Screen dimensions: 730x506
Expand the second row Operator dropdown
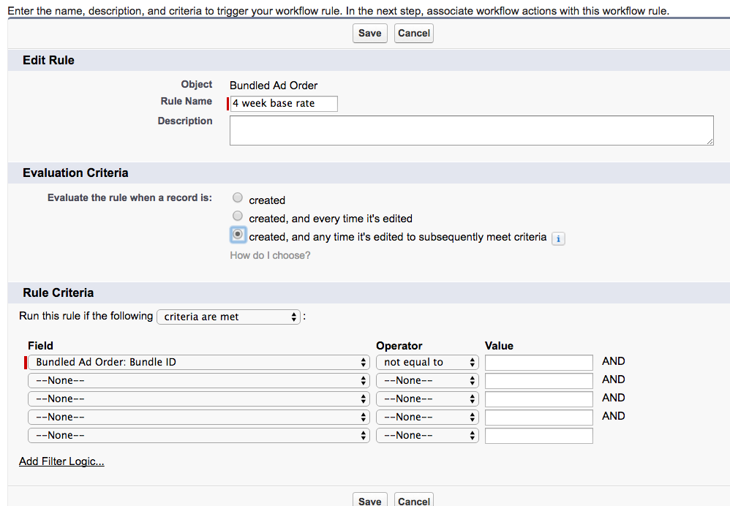point(426,381)
